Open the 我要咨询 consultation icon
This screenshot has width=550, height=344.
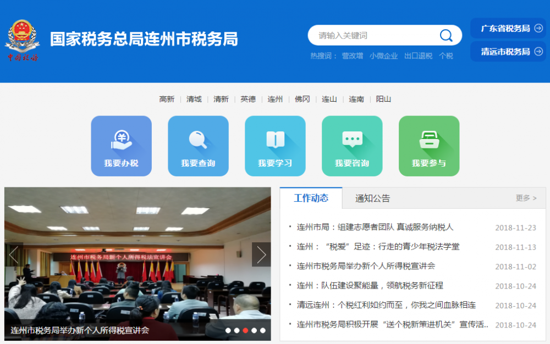click(x=352, y=146)
